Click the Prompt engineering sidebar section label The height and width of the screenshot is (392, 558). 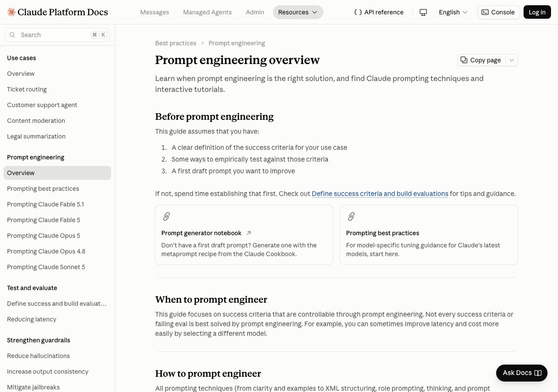(x=35, y=157)
